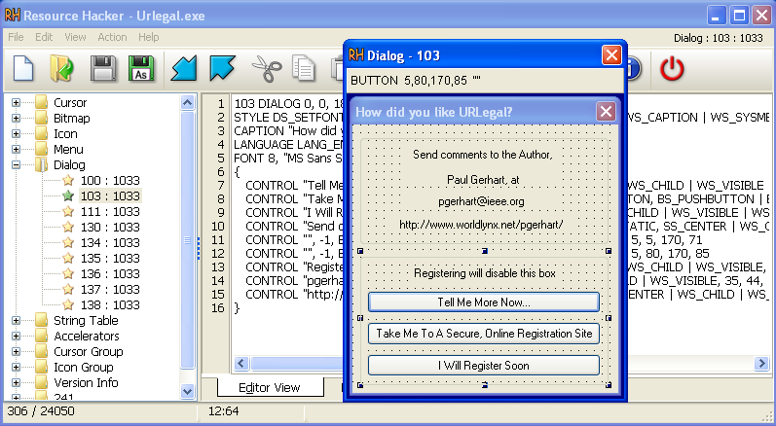Close the How did you like URLegal dialog
This screenshot has width=776, height=426.
tap(606, 112)
